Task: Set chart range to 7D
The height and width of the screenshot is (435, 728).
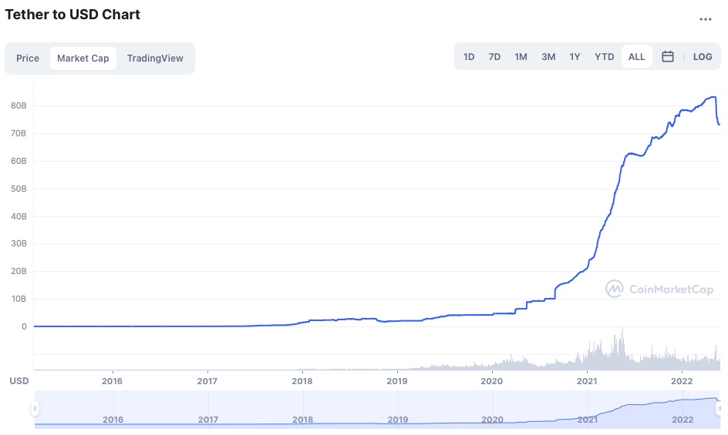Action: coord(494,56)
